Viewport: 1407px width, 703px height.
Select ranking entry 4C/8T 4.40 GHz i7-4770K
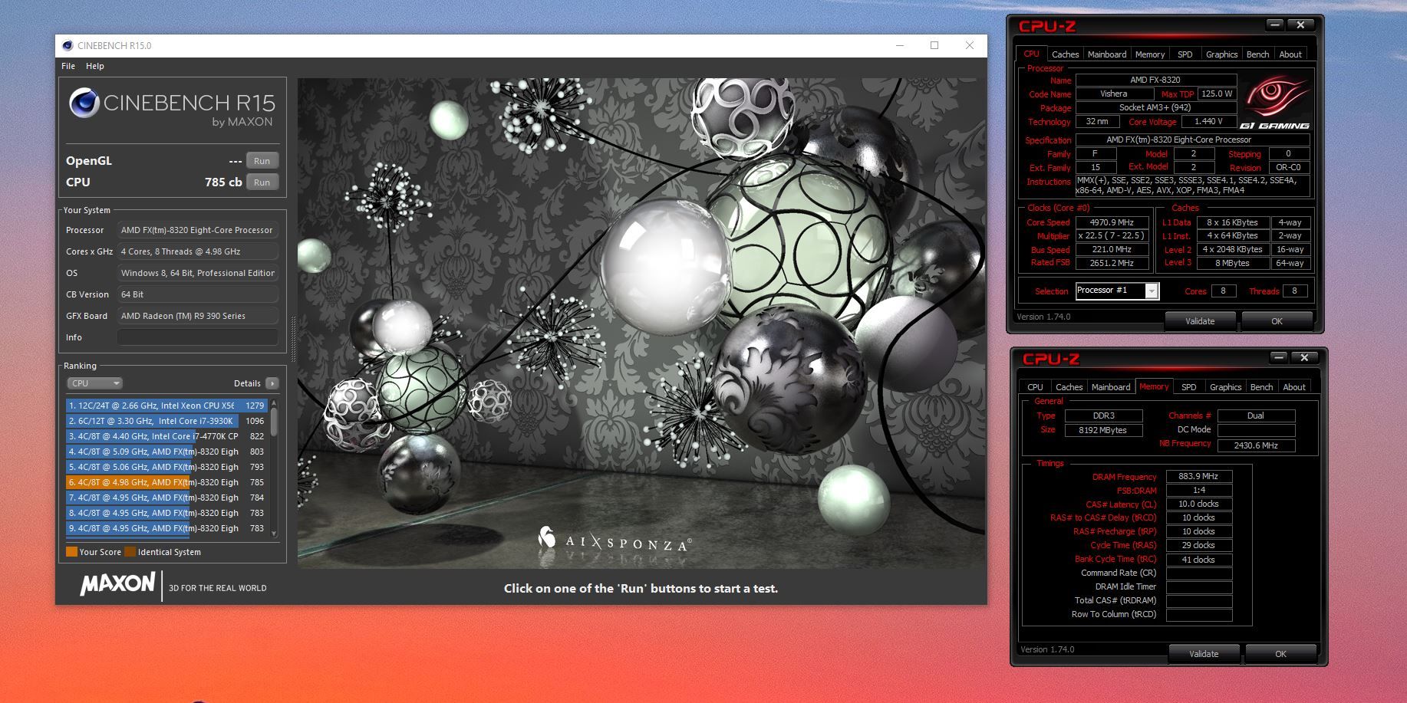pyautogui.click(x=166, y=436)
